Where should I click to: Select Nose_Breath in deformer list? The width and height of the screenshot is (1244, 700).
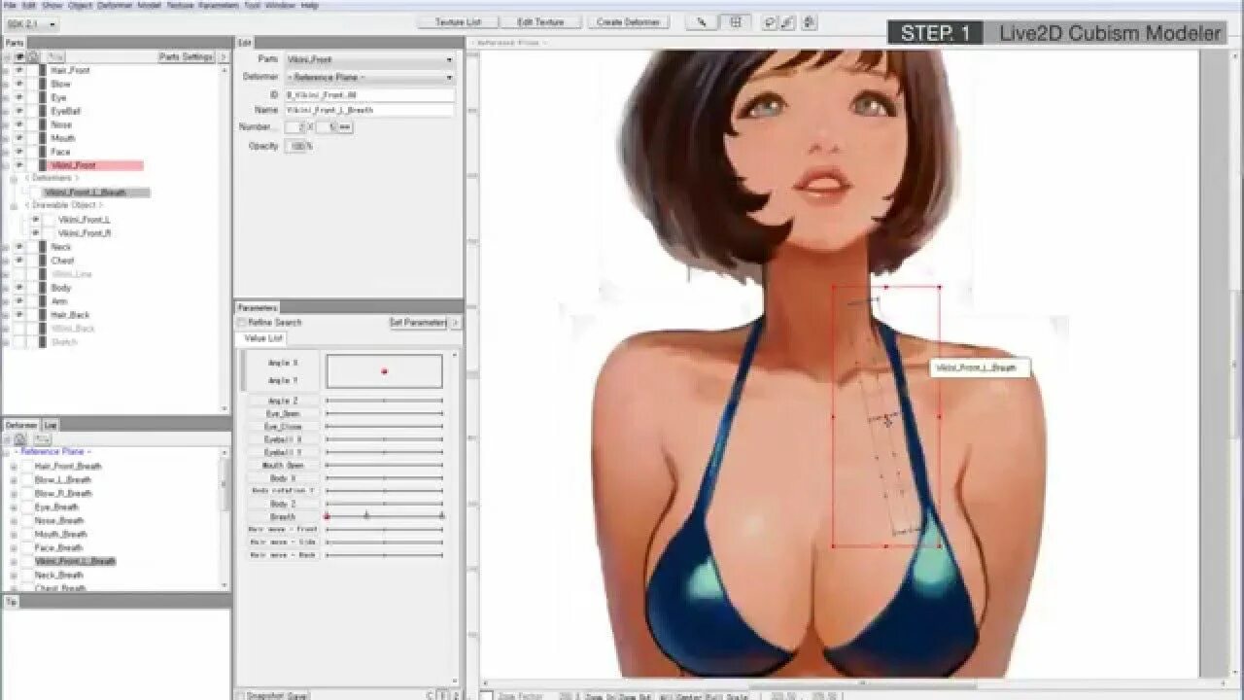click(x=59, y=520)
